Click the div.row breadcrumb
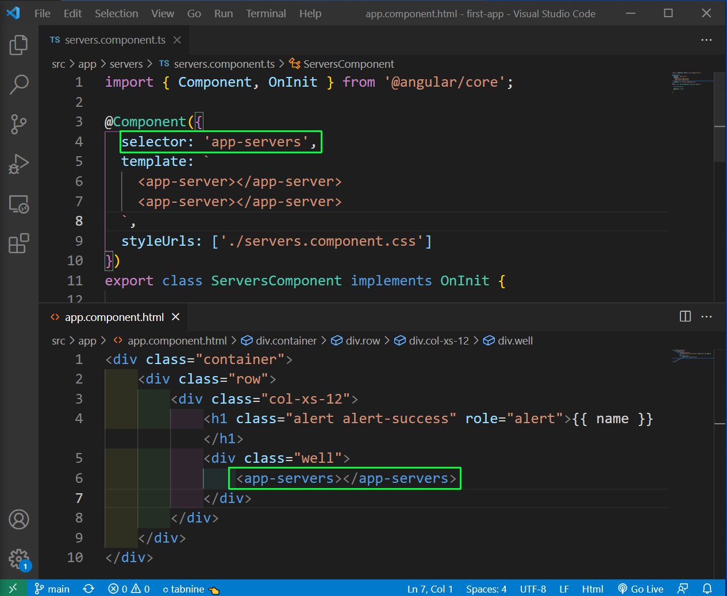Image resolution: width=727 pixels, height=596 pixels. (x=356, y=340)
